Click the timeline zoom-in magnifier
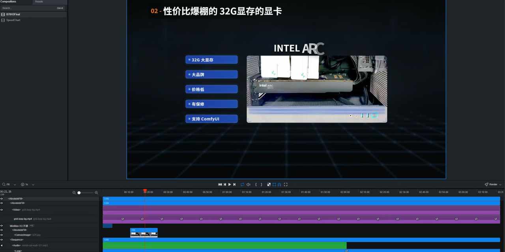Screen dimensions: 505x252 (96, 193)
